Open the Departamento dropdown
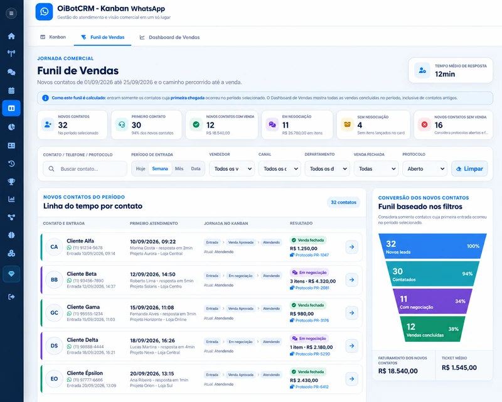Screen dimensions: 502x402 [327, 168]
